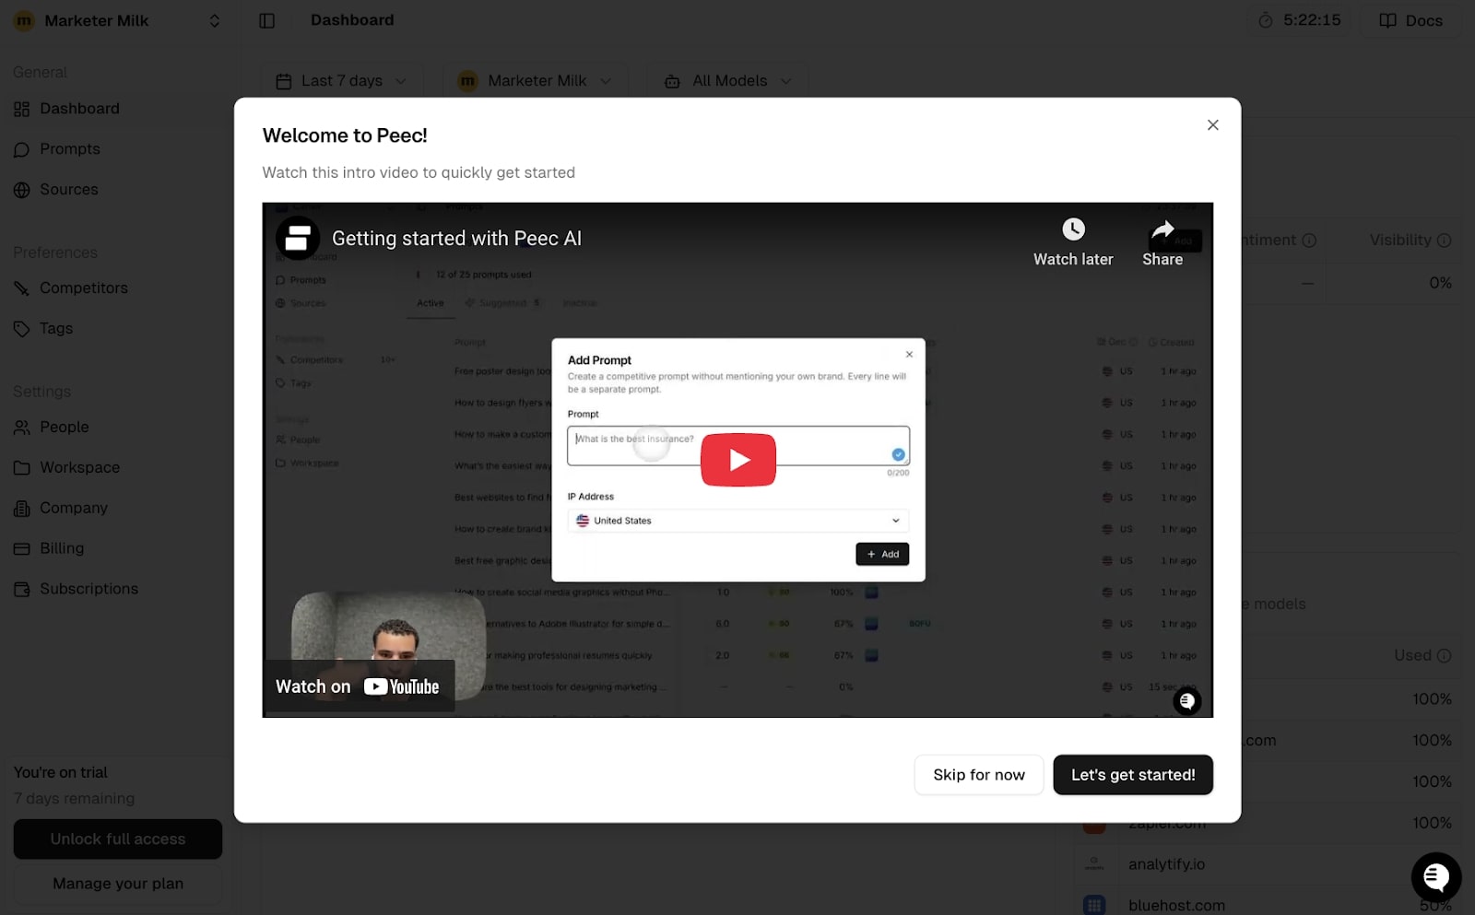Click the Tags label icon
The width and height of the screenshot is (1475, 915).
click(22, 329)
